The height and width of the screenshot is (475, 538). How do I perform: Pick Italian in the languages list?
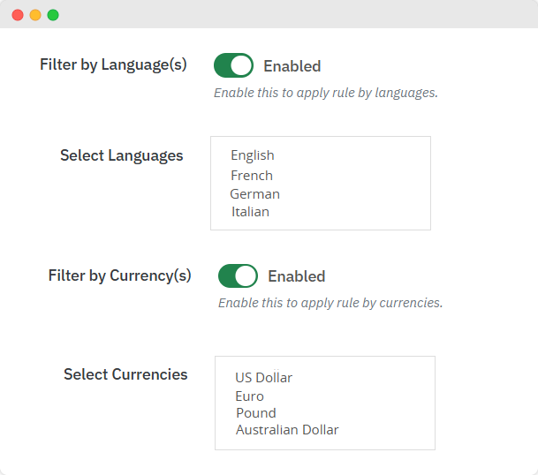pos(250,212)
